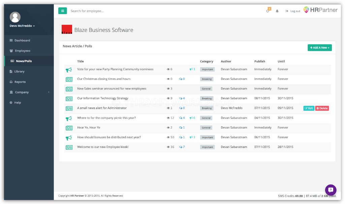This screenshot has height=204, width=345.
Task: Open Employees from the sidebar
Action: click(22, 51)
